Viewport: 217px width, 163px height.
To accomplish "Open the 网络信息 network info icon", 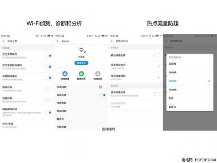I will pos(98,74).
